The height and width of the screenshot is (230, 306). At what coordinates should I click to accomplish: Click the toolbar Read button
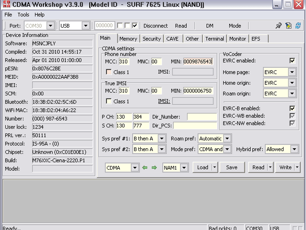[181, 26]
